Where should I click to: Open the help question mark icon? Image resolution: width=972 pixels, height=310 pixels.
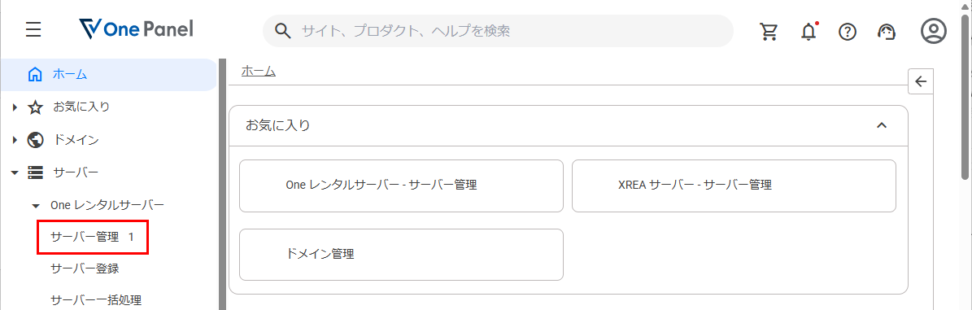click(848, 31)
